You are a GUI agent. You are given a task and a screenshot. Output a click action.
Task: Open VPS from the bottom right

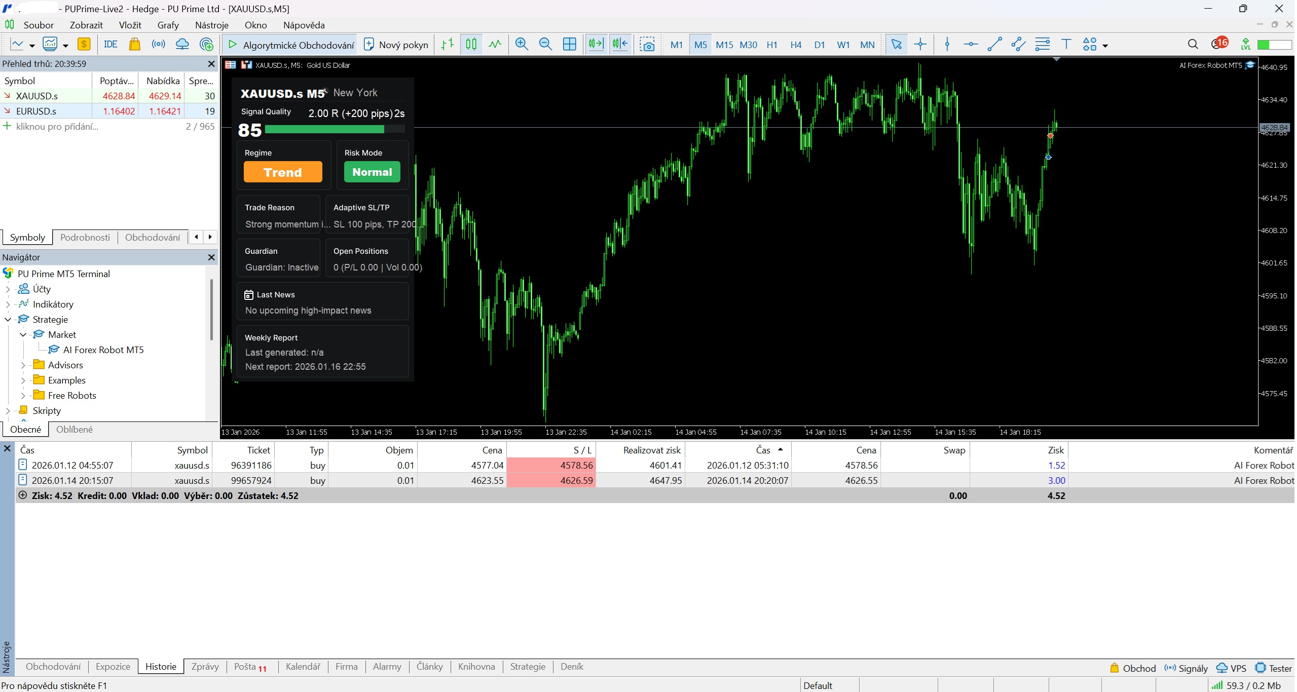coord(1231,668)
